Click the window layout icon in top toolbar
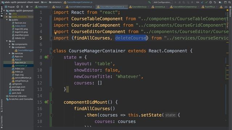Image resolution: width=232 pixels, height=130 pixels. [225, 2]
